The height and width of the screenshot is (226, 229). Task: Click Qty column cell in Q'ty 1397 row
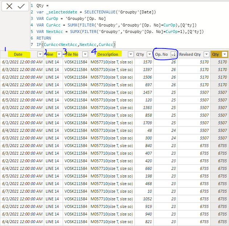[220, 70]
